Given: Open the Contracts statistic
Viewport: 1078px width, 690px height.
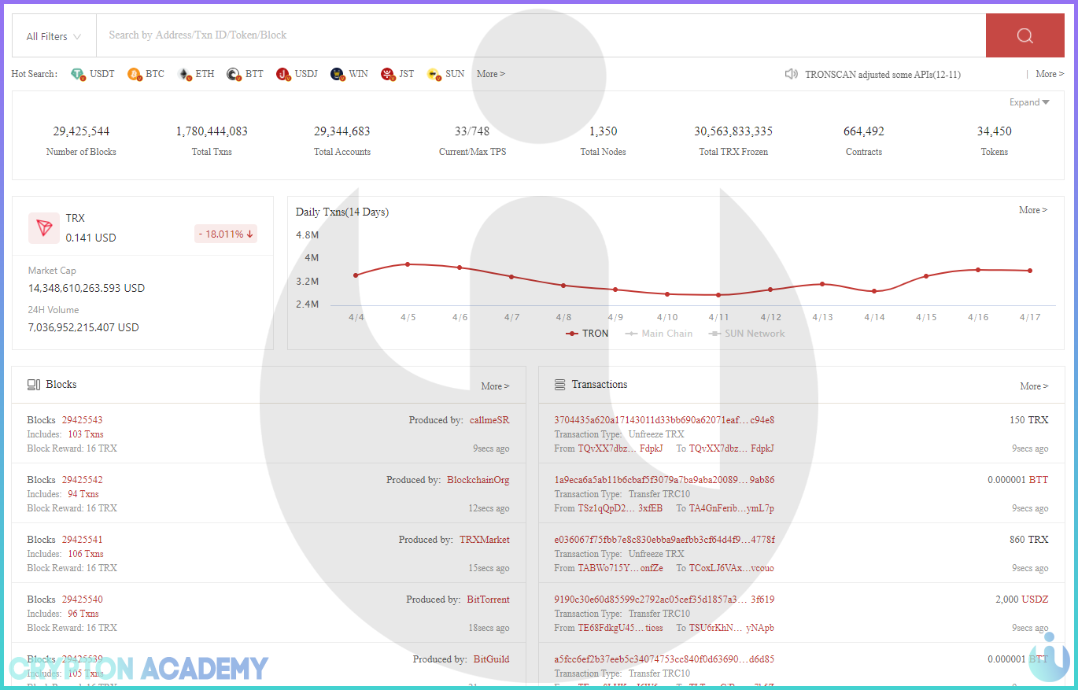Looking at the screenshot, I should [x=864, y=141].
